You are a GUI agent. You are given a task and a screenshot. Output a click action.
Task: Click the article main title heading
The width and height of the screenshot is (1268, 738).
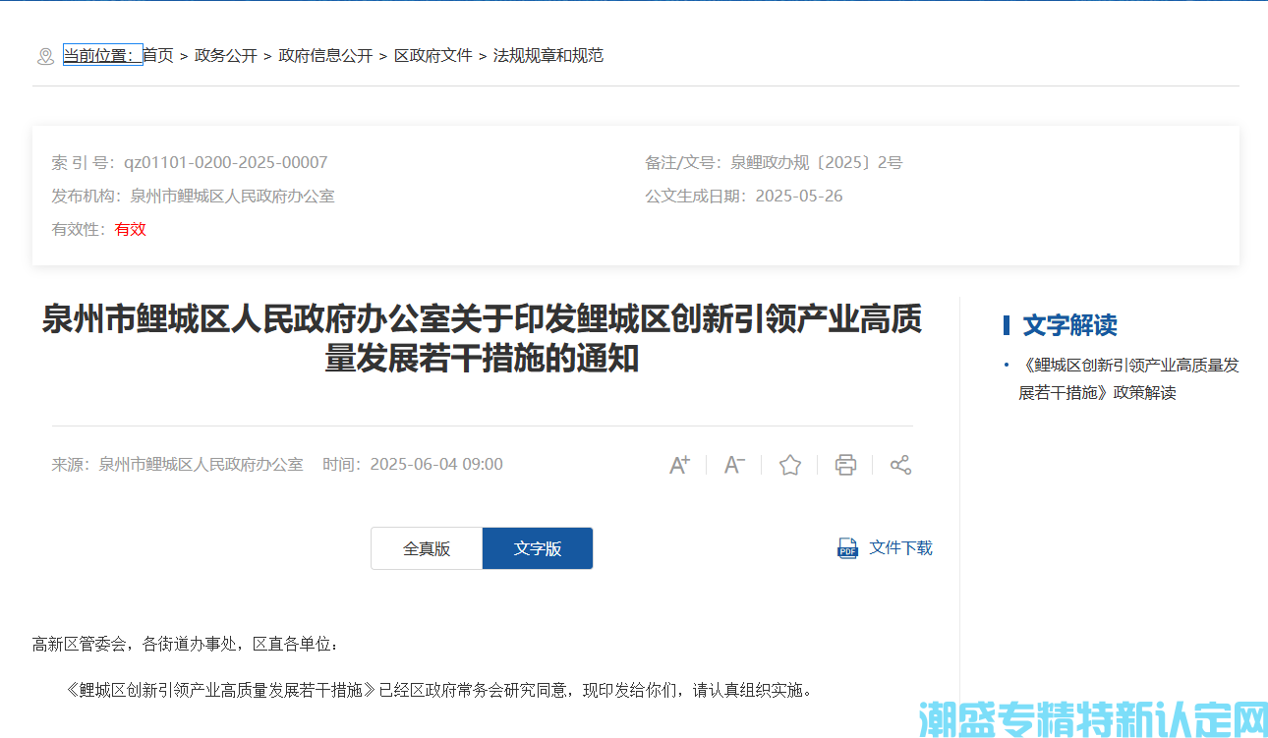coord(482,339)
